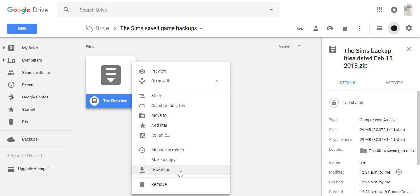Expand the Computers tree arrow
The width and height of the screenshot is (420, 196).
click(x=4, y=60)
